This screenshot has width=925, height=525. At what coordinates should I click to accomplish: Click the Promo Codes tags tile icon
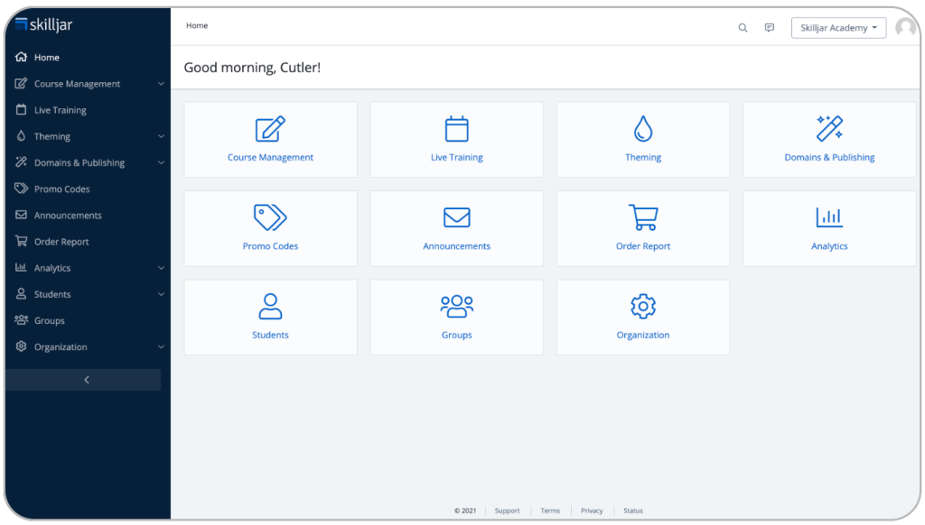(270, 217)
